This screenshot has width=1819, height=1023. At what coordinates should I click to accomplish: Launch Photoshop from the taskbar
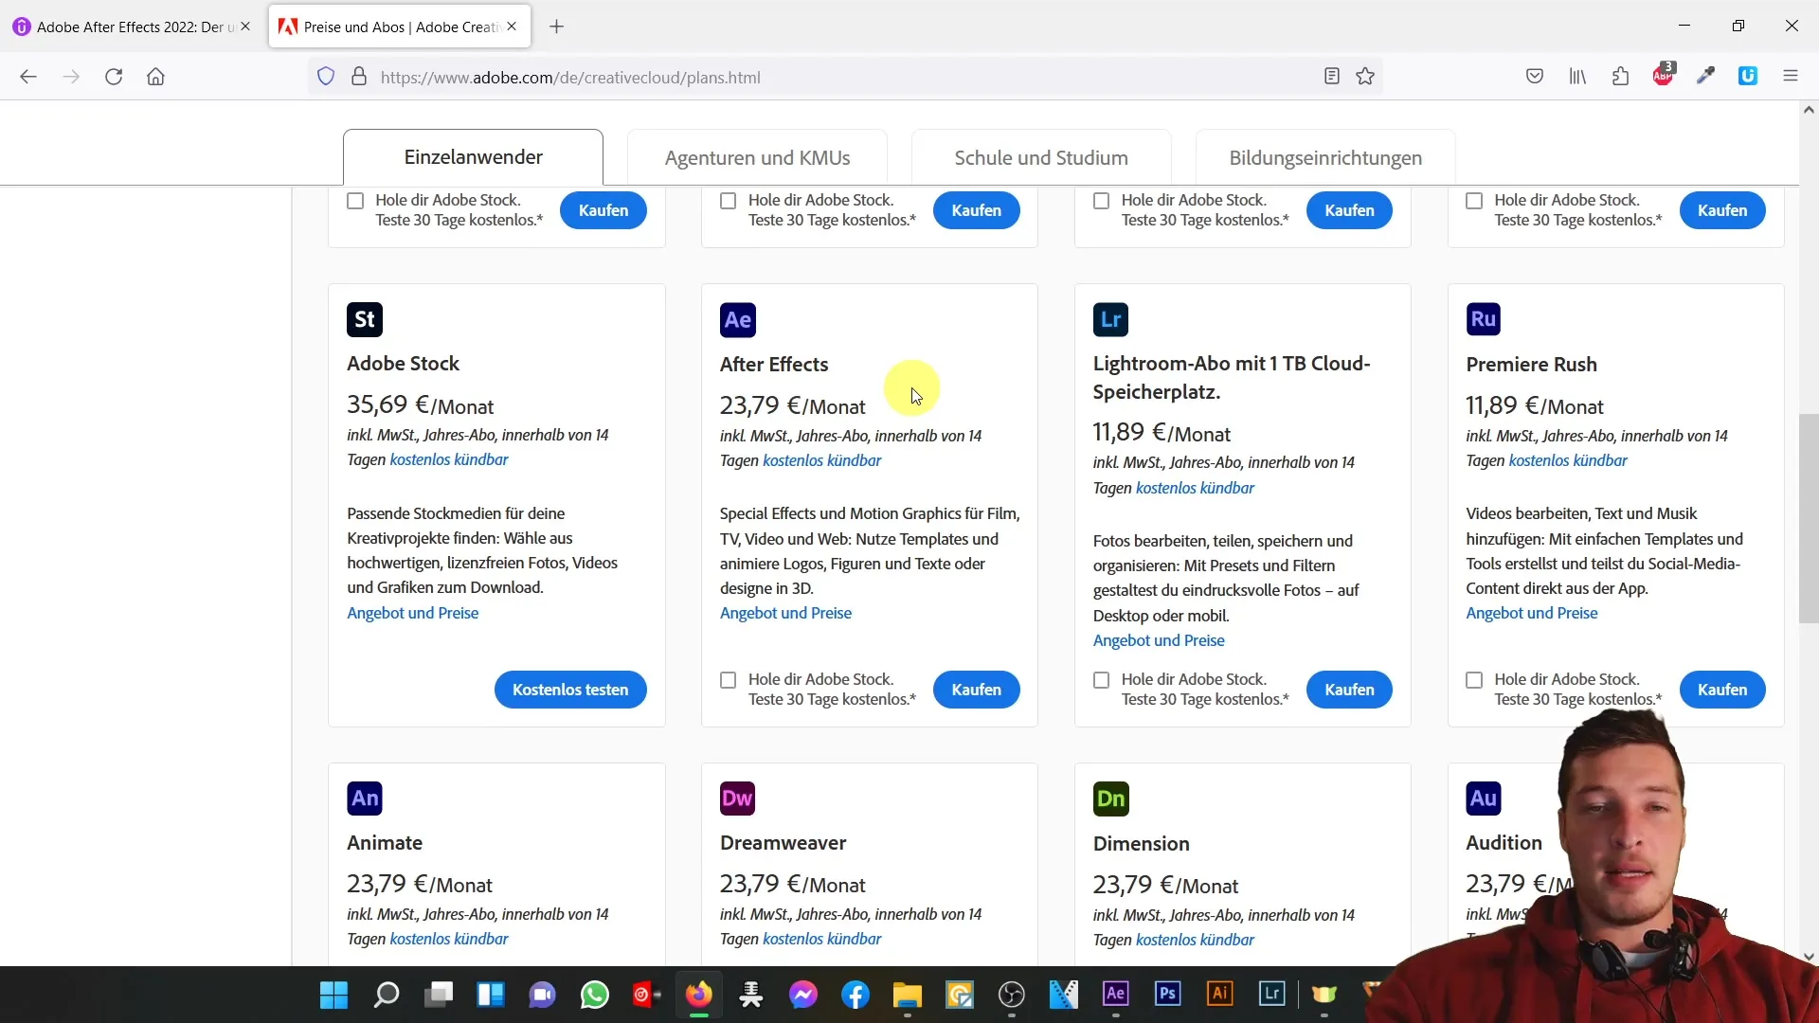click(1167, 994)
